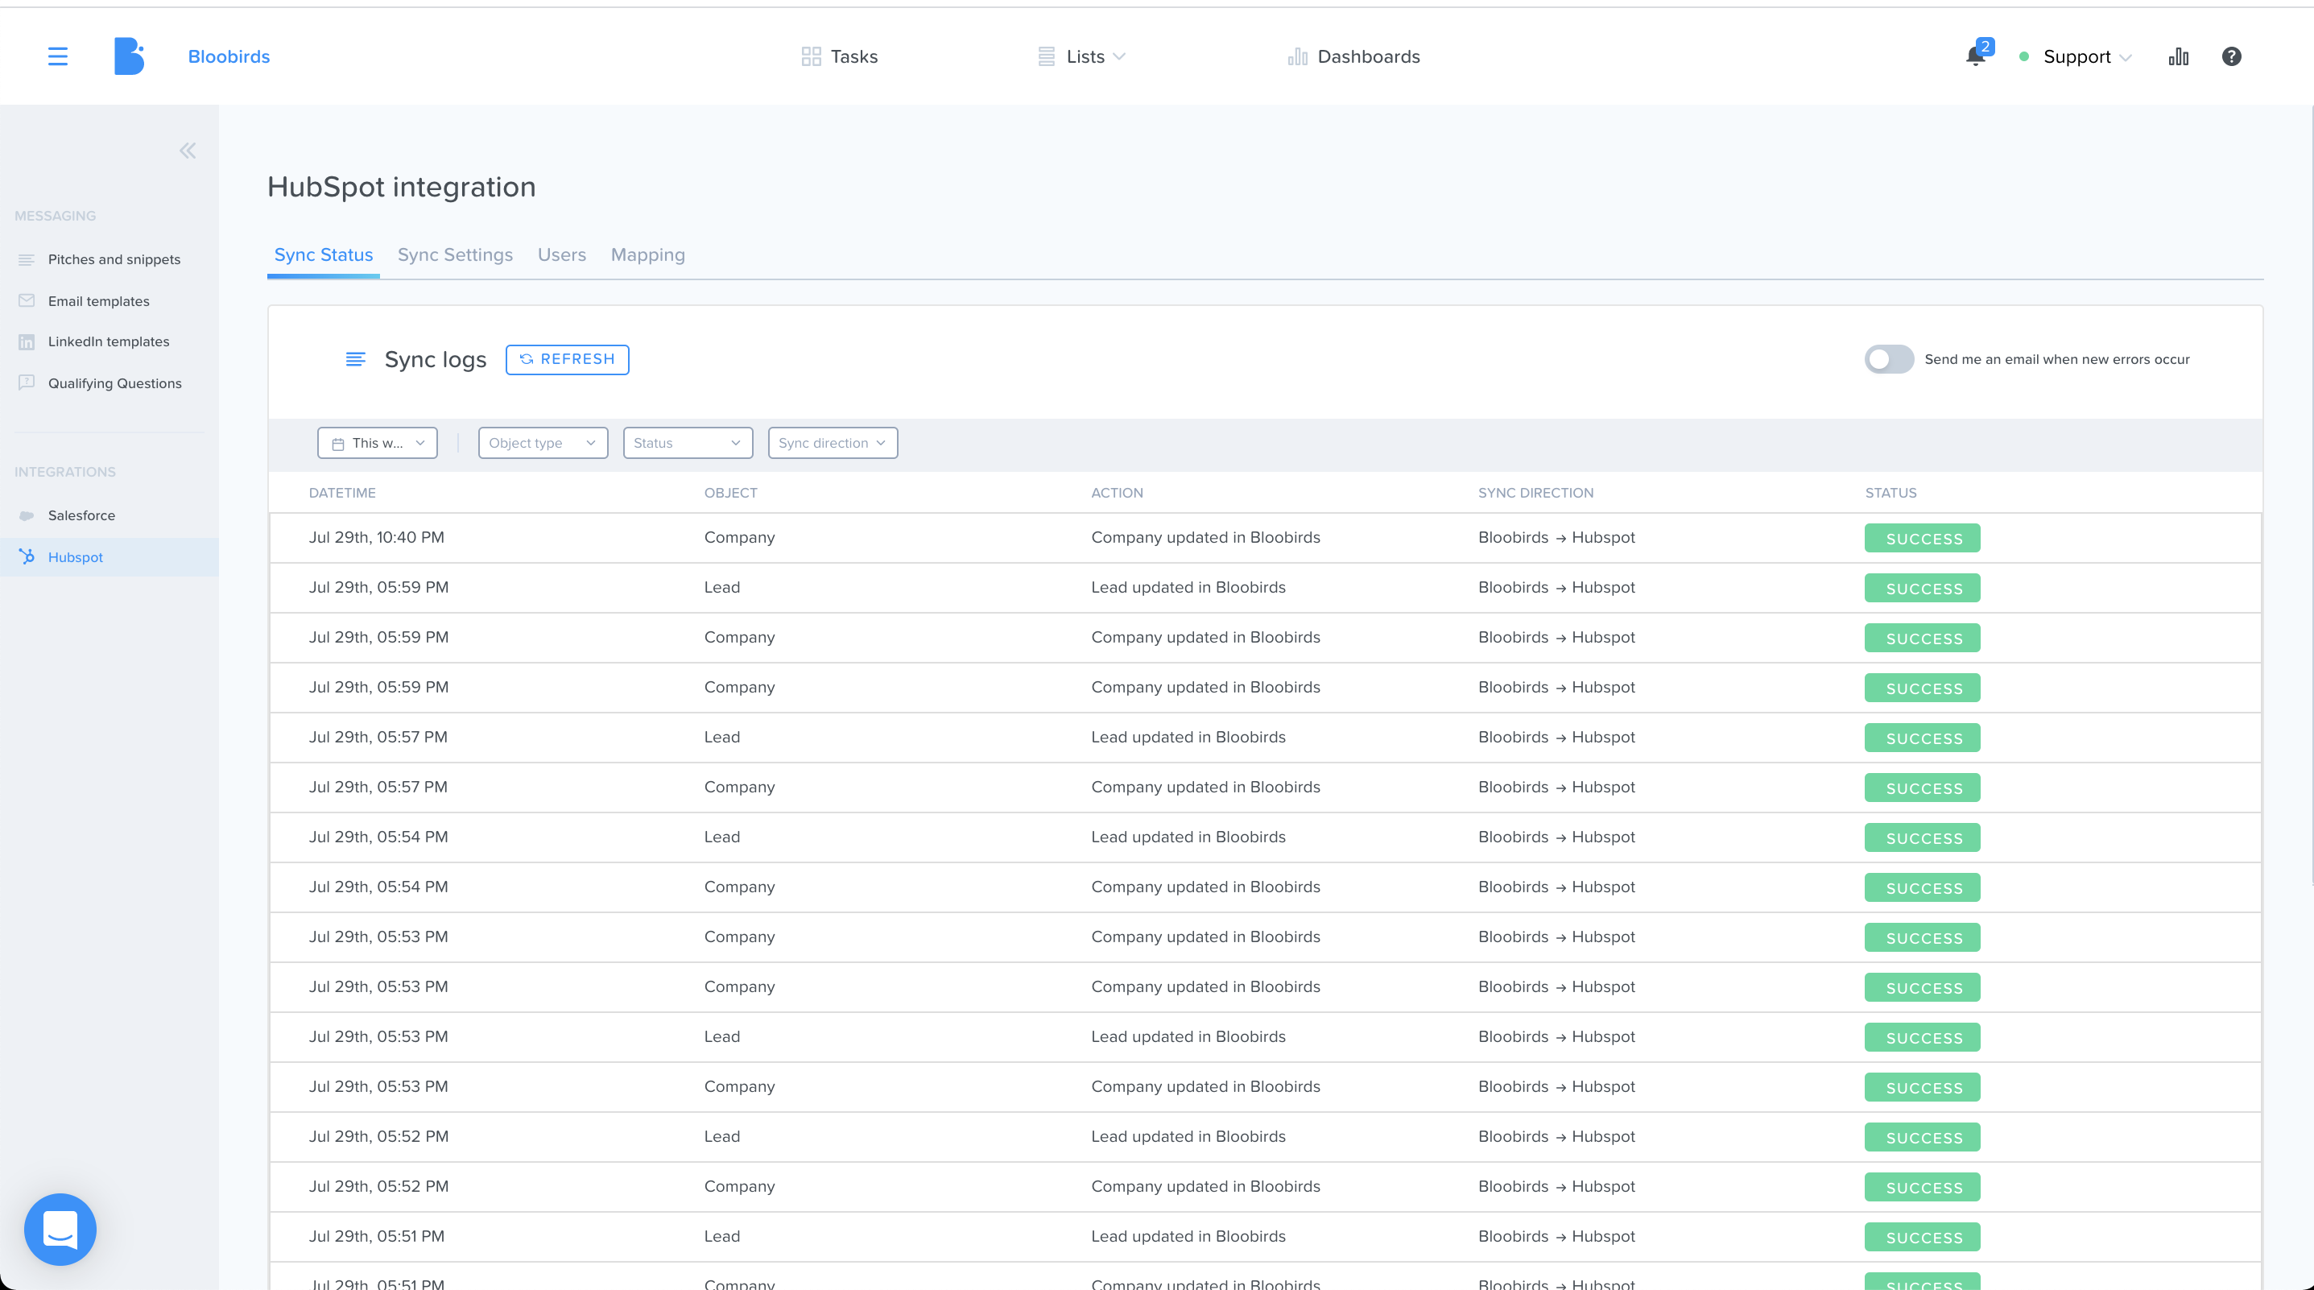Click the STATUS column header

[x=1890, y=493]
